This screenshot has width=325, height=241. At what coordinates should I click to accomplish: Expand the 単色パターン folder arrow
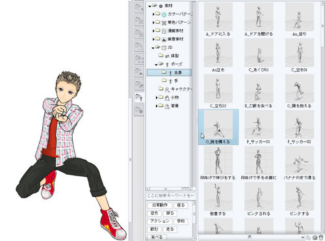[x=153, y=23]
